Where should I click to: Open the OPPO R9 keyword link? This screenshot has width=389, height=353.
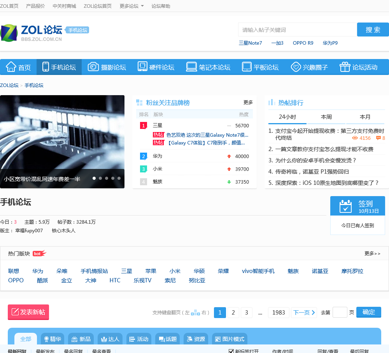[x=303, y=43]
